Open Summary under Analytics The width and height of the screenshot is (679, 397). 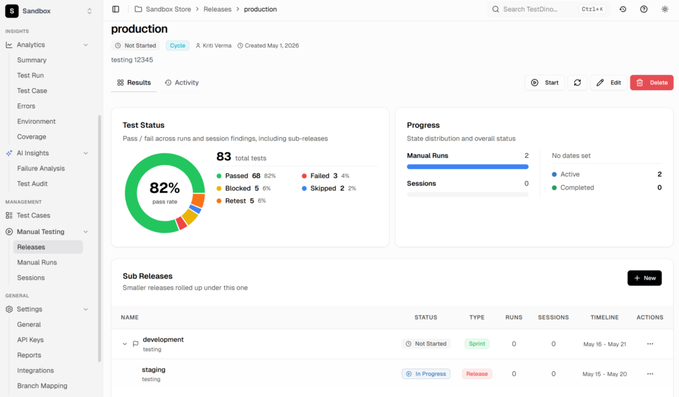32,60
